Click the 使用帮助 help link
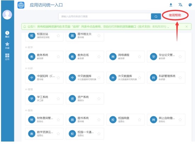The width and height of the screenshot is (195, 144). coord(175,15)
